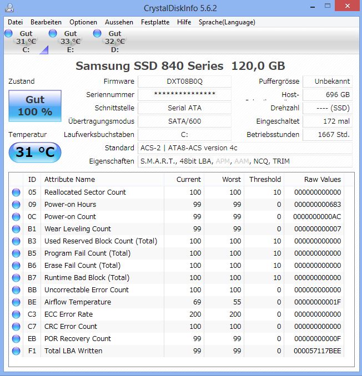Click status orb for Used Reserved Block Count
The height and width of the screenshot is (376, 362).
tap(16, 241)
